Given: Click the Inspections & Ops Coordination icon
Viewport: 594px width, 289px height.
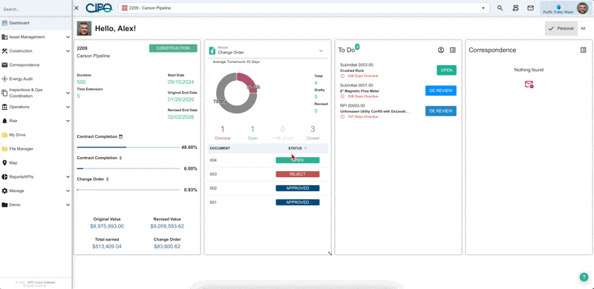Looking at the screenshot, I should pyautogui.click(x=4, y=93).
